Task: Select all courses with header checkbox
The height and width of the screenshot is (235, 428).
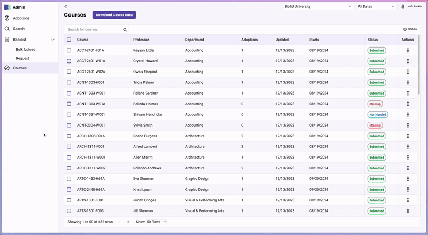Action: (x=69, y=40)
